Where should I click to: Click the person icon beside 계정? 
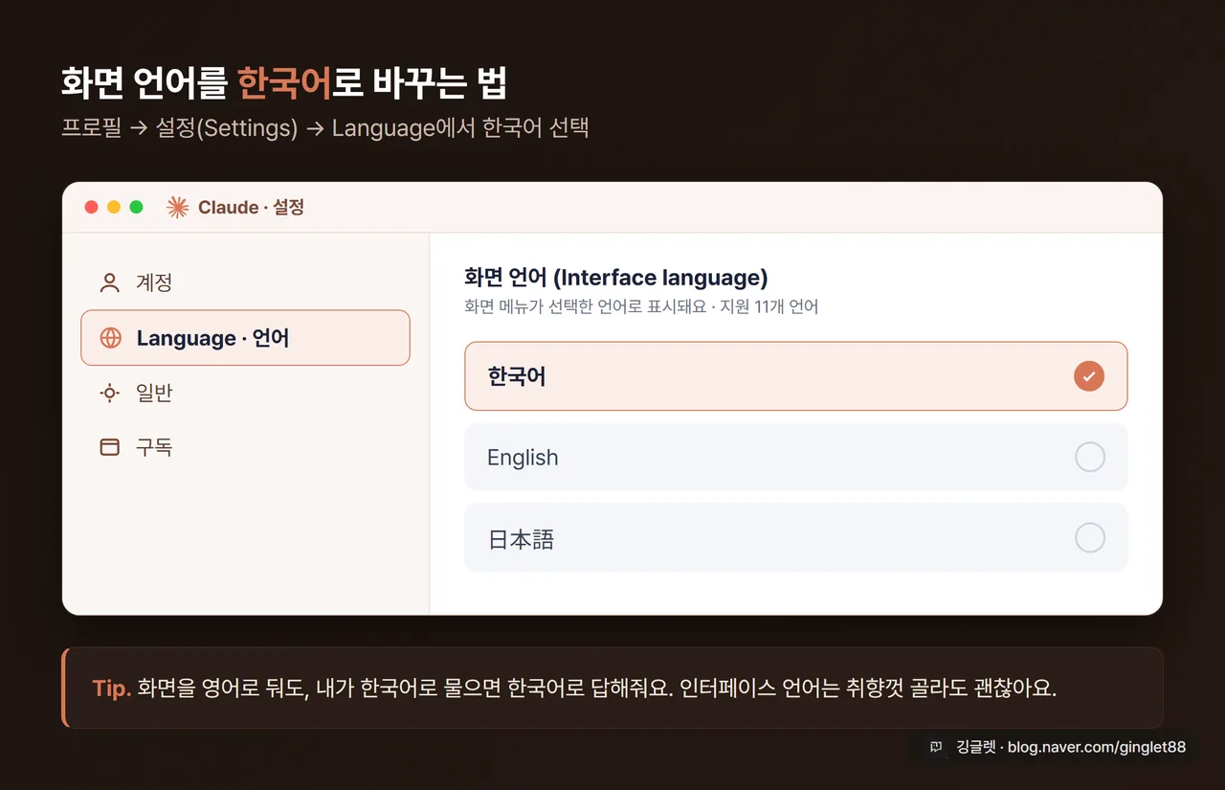110,282
